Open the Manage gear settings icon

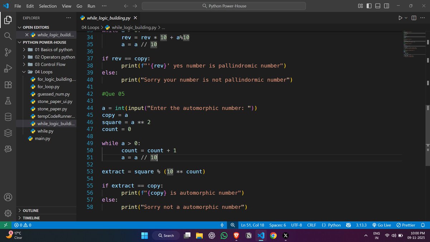click(x=8, y=213)
